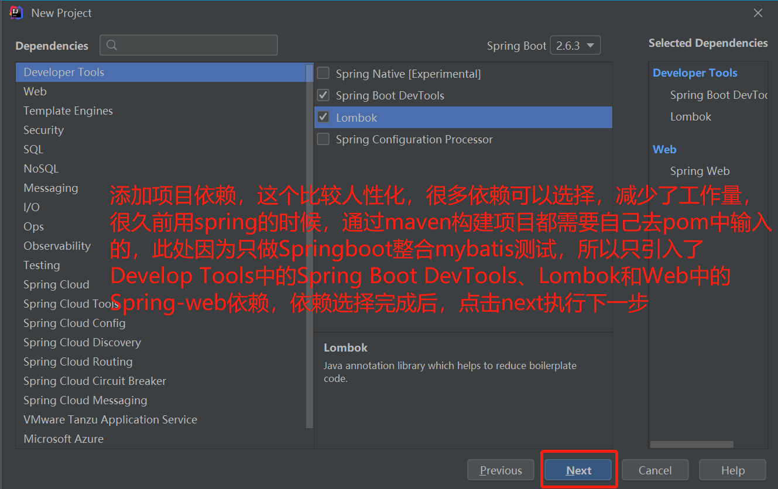This screenshot has height=489, width=778.
Task: Click the Next button
Action: coord(578,470)
